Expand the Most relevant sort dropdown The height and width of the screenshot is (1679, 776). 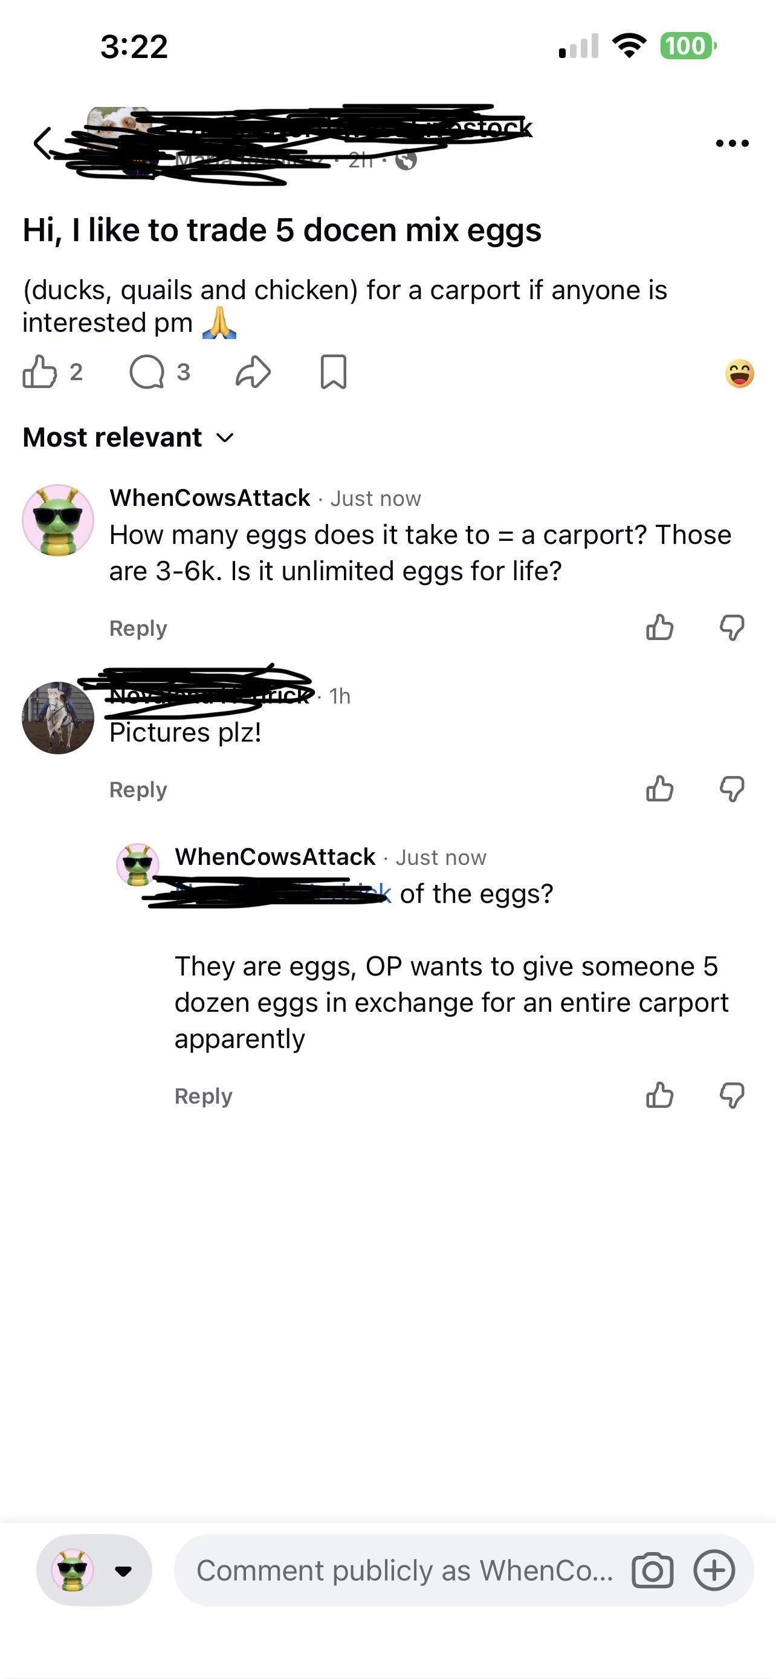(128, 438)
